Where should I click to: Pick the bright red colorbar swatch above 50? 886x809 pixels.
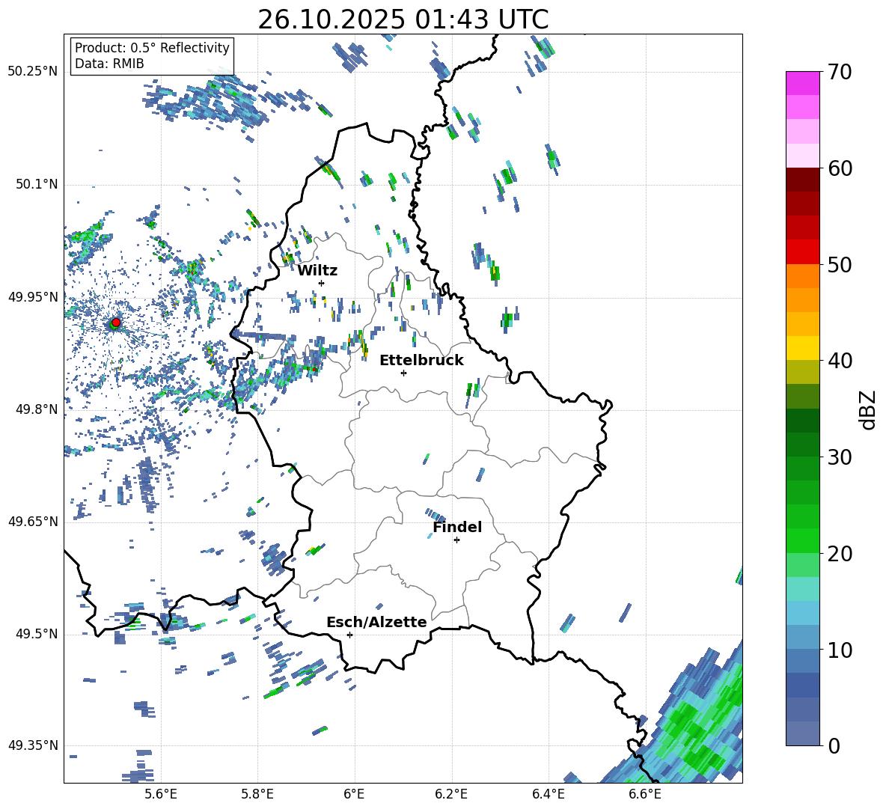pyautogui.click(x=802, y=251)
